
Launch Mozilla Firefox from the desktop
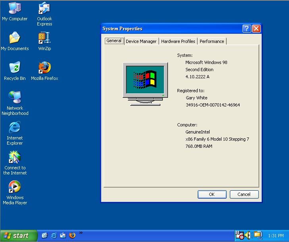coord(44,68)
